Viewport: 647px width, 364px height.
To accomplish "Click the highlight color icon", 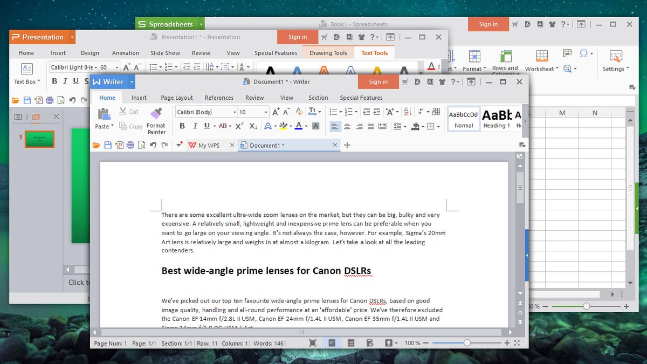I will (284, 126).
